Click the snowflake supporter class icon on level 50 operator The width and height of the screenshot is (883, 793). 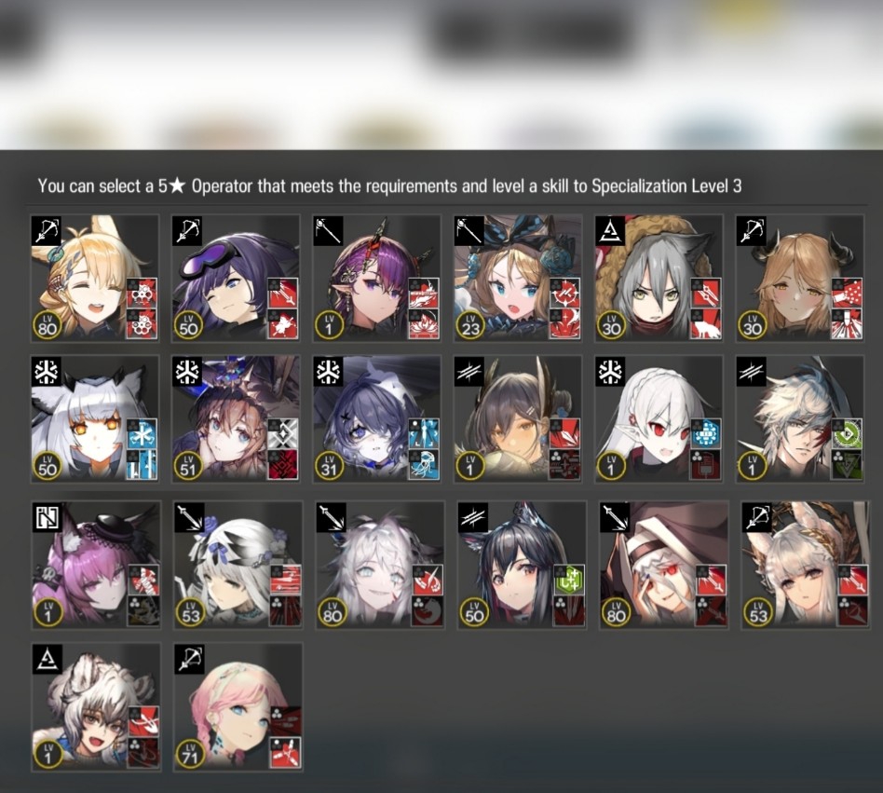pyautogui.click(x=47, y=372)
